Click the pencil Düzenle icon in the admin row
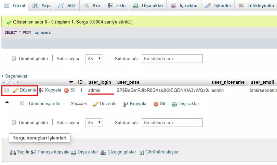 16,90
